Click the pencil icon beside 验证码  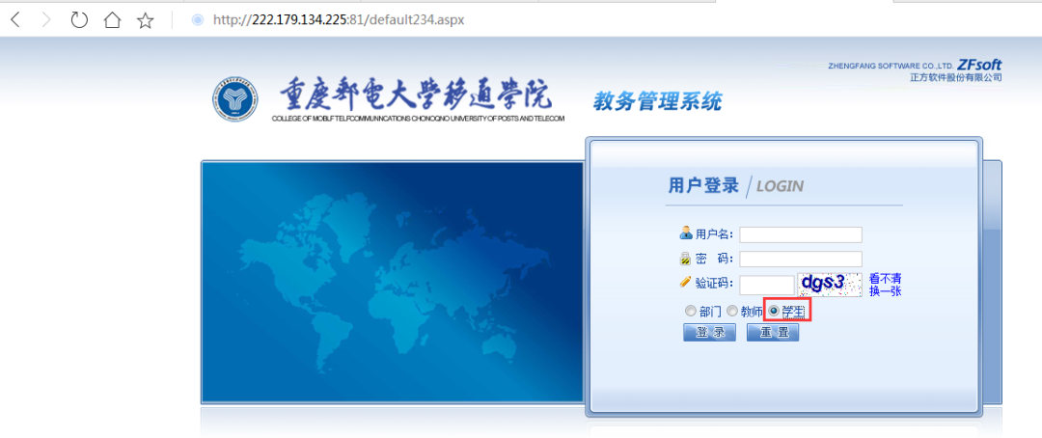[686, 282]
